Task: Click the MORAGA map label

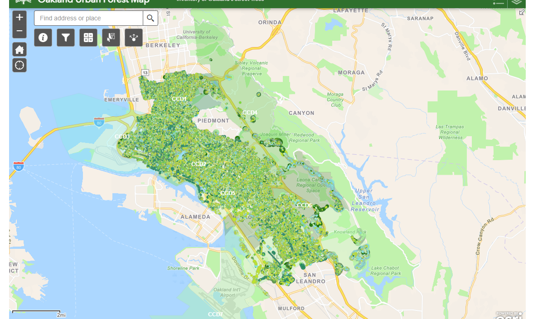Action: point(351,72)
